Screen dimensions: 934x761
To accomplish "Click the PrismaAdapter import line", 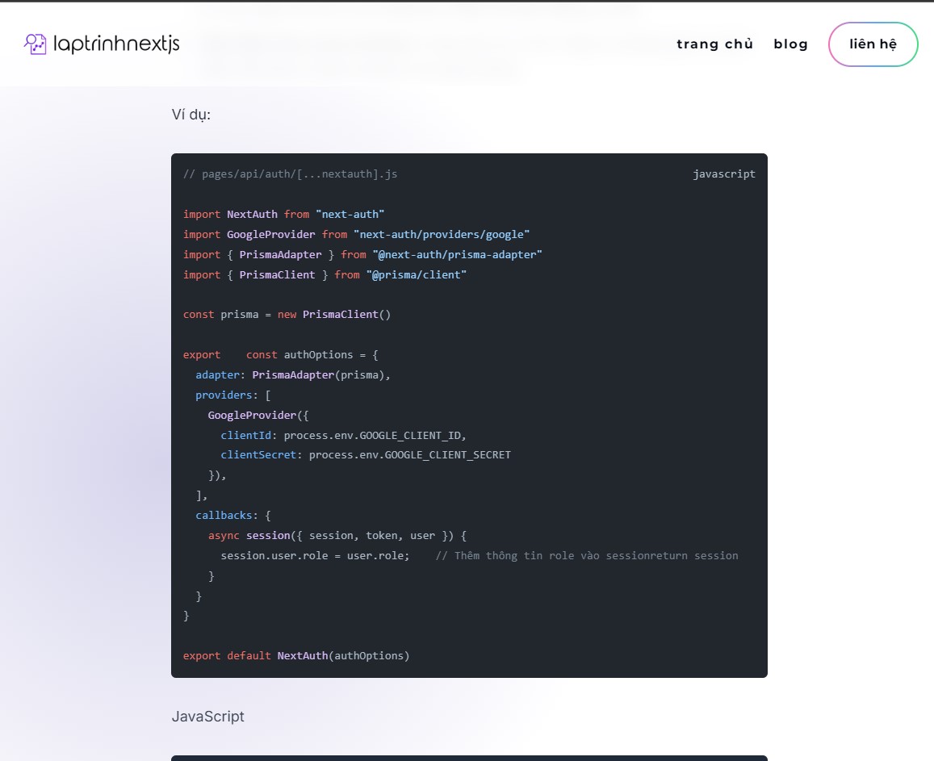I will (362, 255).
